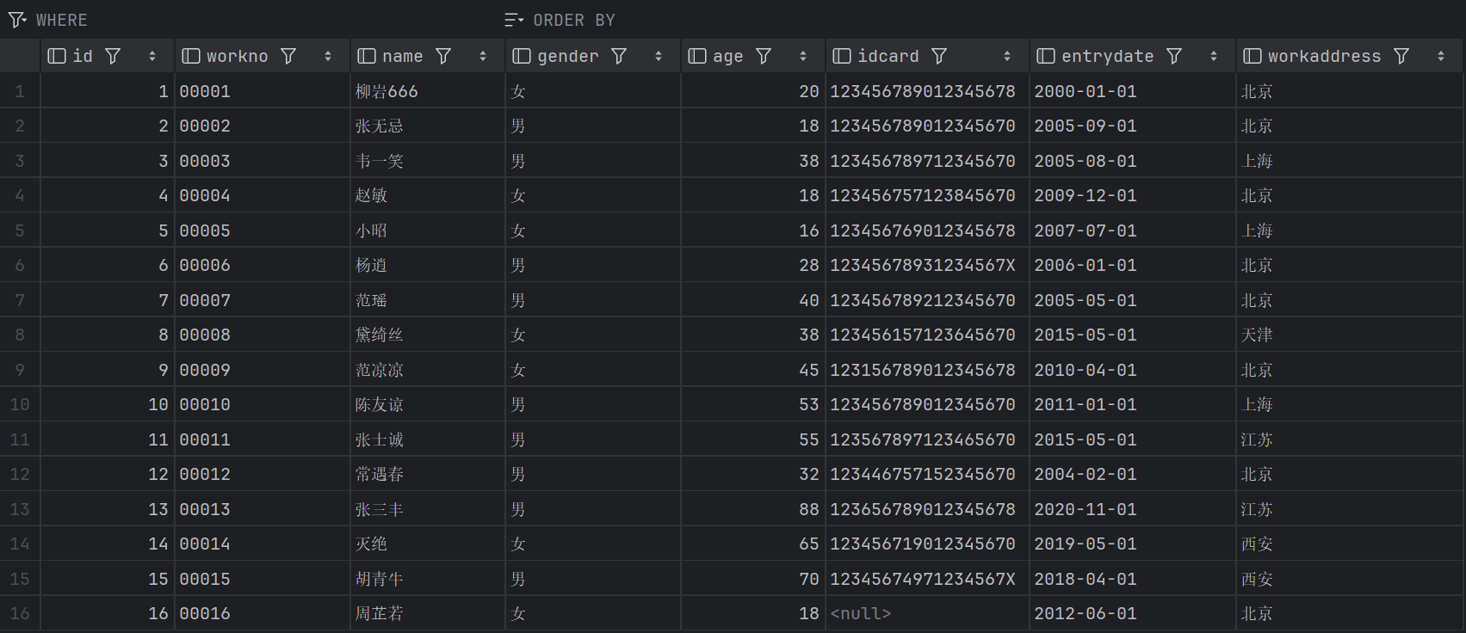Select row number 16 in the gutter
1466x633 pixels.
(20, 613)
